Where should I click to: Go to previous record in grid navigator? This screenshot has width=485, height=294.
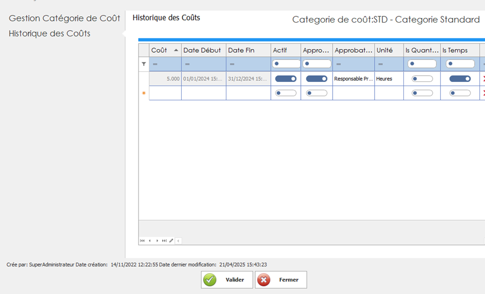pyautogui.click(x=149, y=240)
